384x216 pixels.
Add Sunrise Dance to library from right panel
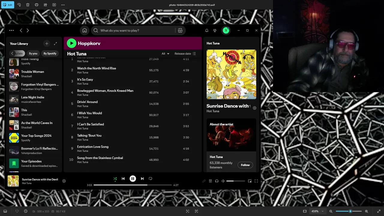pyautogui.click(x=254, y=108)
